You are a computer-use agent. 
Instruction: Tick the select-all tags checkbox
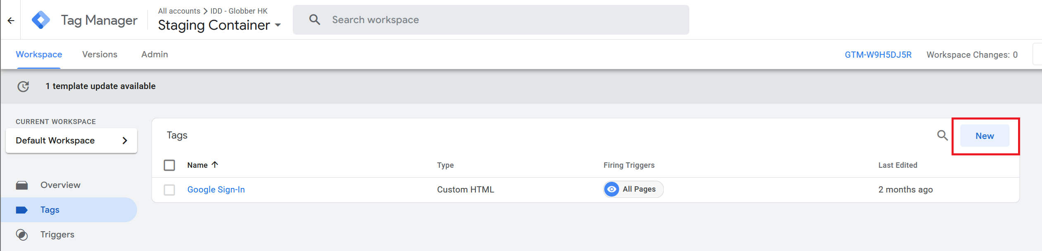click(x=169, y=165)
